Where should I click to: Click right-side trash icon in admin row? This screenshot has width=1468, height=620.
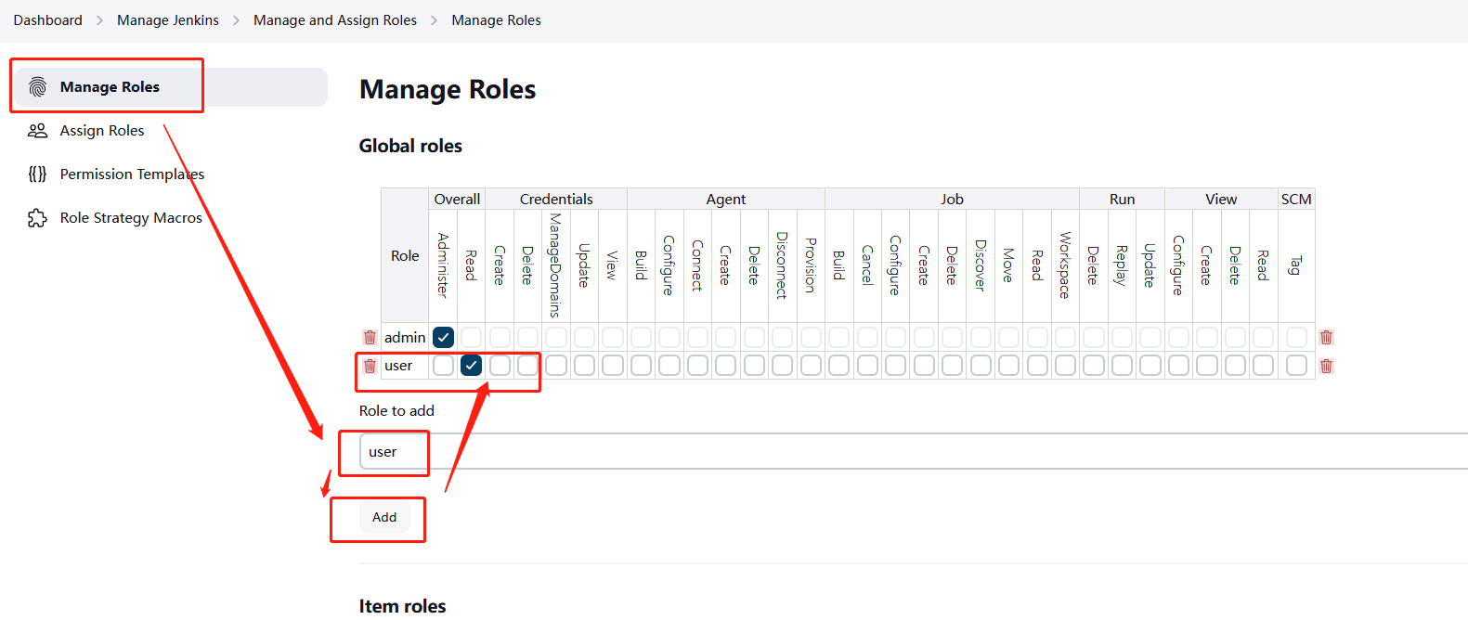click(1326, 337)
